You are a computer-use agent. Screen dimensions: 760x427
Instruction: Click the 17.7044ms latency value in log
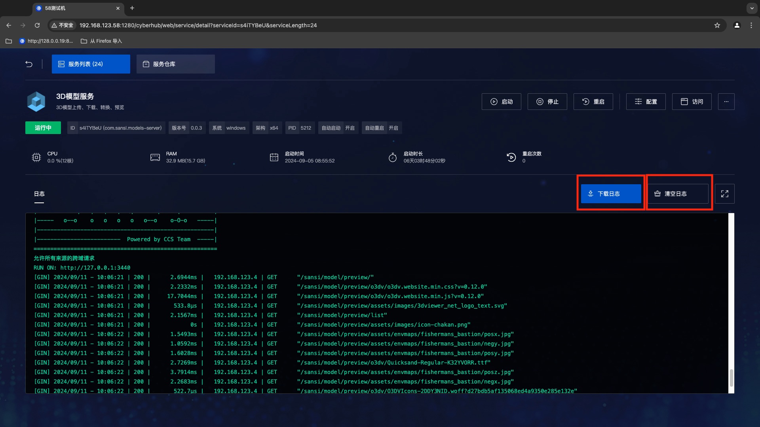pyautogui.click(x=182, y=296)
